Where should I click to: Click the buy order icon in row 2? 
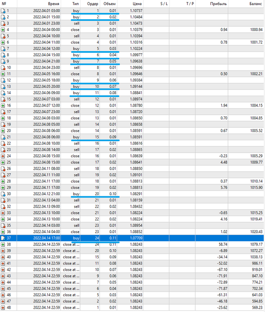pos(3,17)
